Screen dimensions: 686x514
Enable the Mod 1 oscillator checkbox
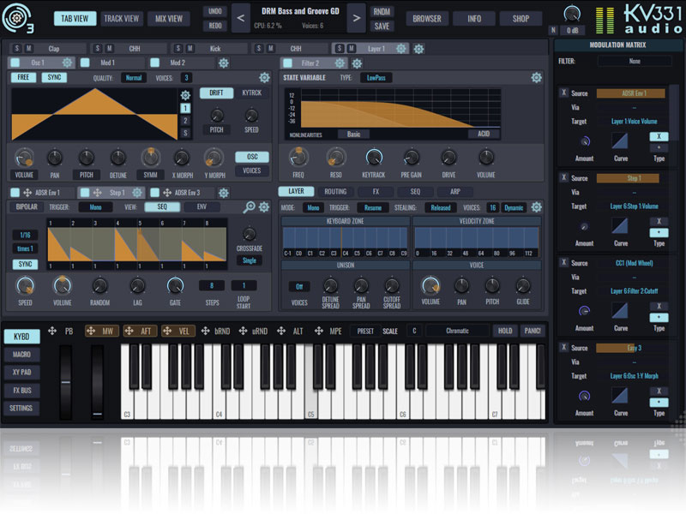[x=85, y=63]
